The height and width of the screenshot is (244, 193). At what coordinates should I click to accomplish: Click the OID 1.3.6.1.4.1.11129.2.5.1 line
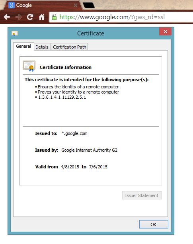tap(62, 97)
